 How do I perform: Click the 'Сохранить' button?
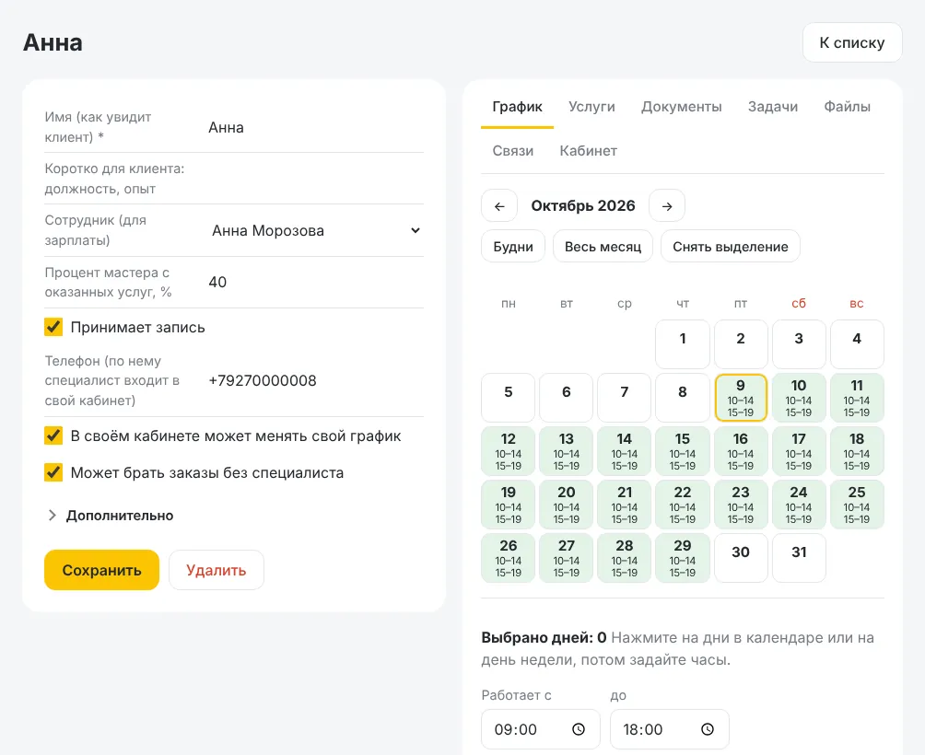101,570
